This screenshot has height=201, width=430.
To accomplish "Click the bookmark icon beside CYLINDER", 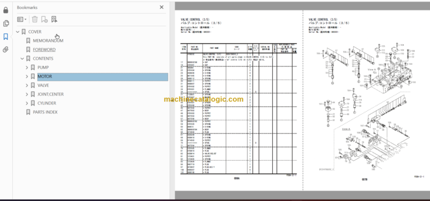I will click(x=32, y=103).
